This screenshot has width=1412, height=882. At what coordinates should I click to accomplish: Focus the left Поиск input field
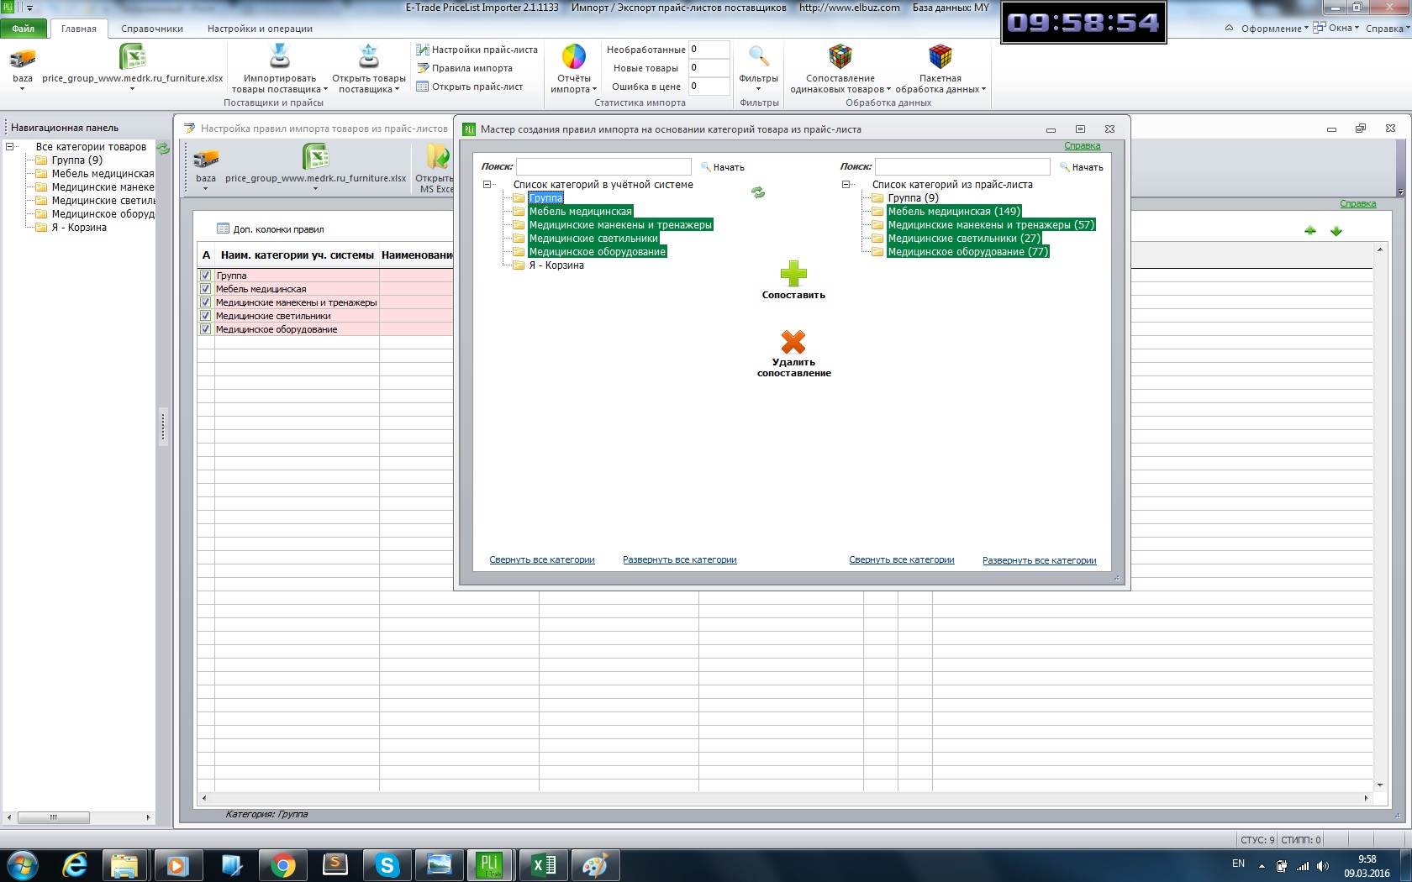603,166
